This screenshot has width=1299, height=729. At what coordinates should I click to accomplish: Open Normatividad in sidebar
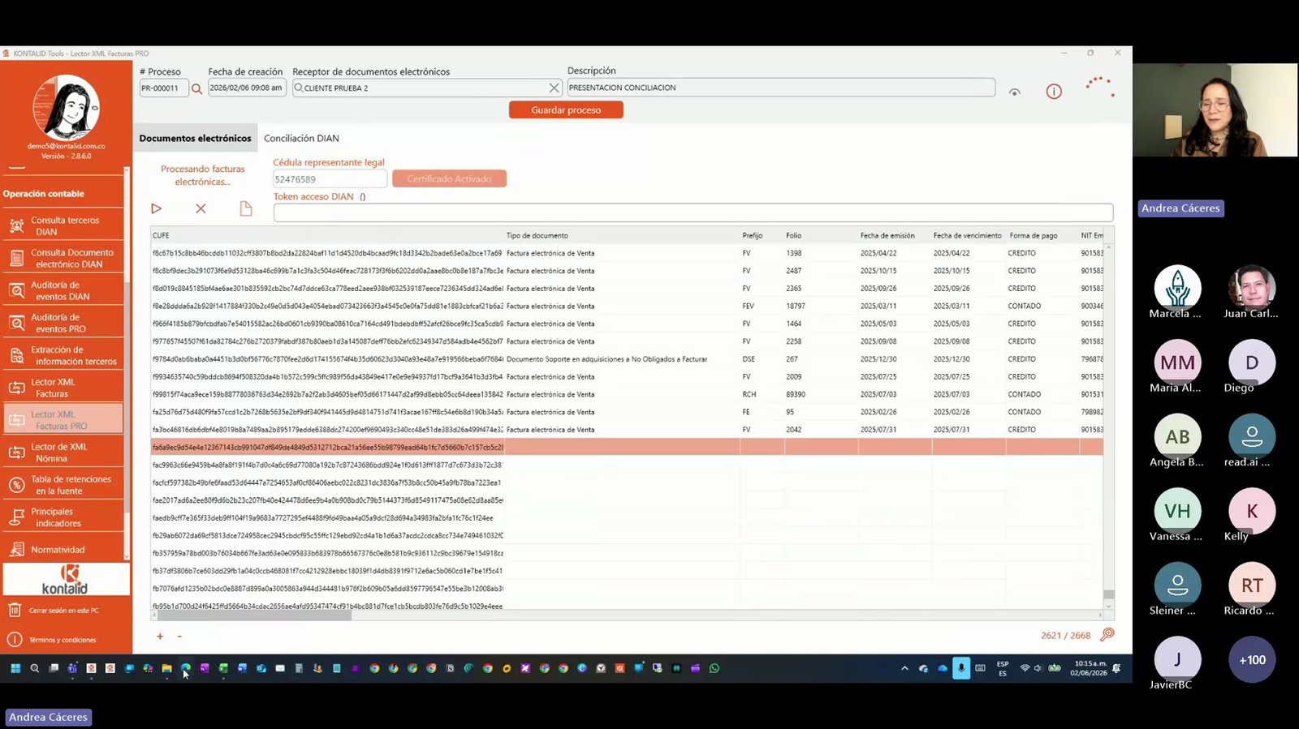63,550
